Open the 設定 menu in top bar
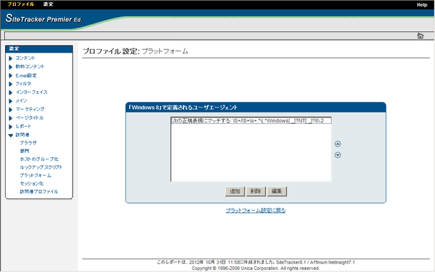Image resolution: width=435 pixels, height=272 pixels. point(48,4)
